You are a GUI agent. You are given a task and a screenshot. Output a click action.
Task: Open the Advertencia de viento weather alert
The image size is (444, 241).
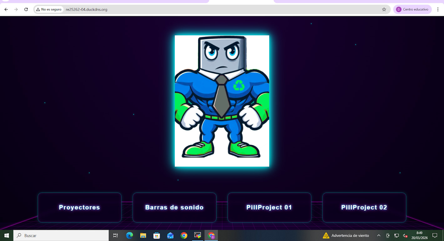click(346, 235)
